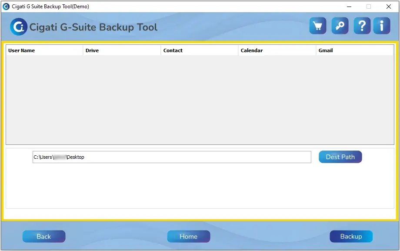Click the title bar app icon

click(x=6, y=7)
